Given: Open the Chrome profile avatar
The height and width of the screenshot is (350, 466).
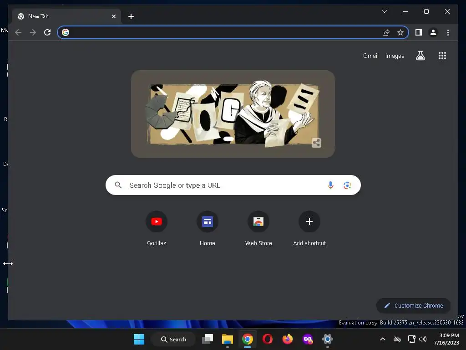Looking at the screenshot, I should click(433, 32).
